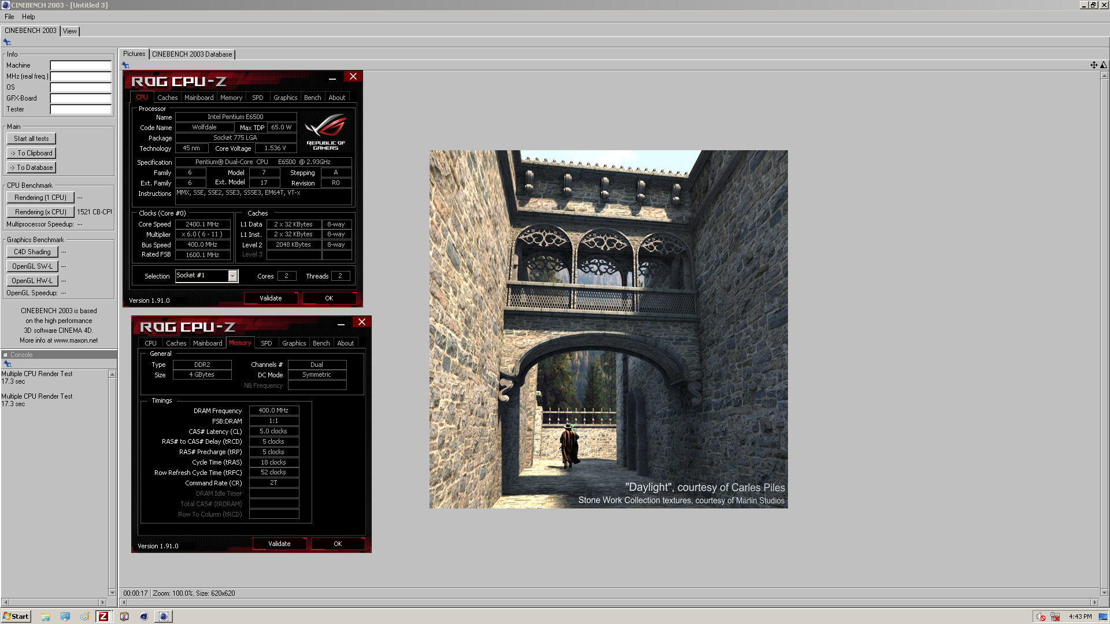Minimize the lower ROG CPU-Z Memory window

341,324
